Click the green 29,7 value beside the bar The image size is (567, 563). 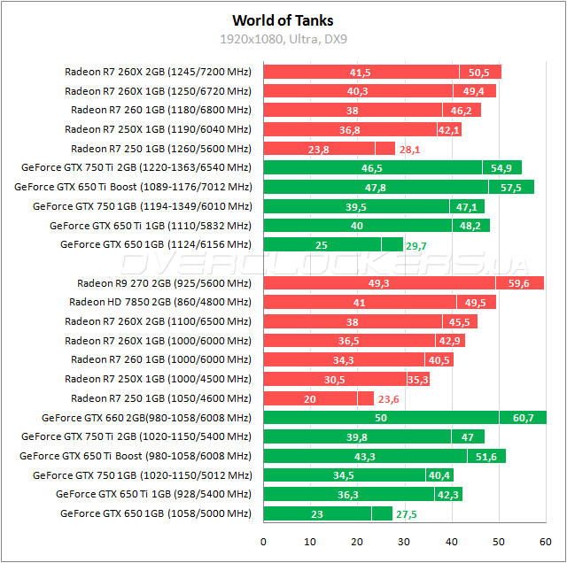click(x=417, y=244)
